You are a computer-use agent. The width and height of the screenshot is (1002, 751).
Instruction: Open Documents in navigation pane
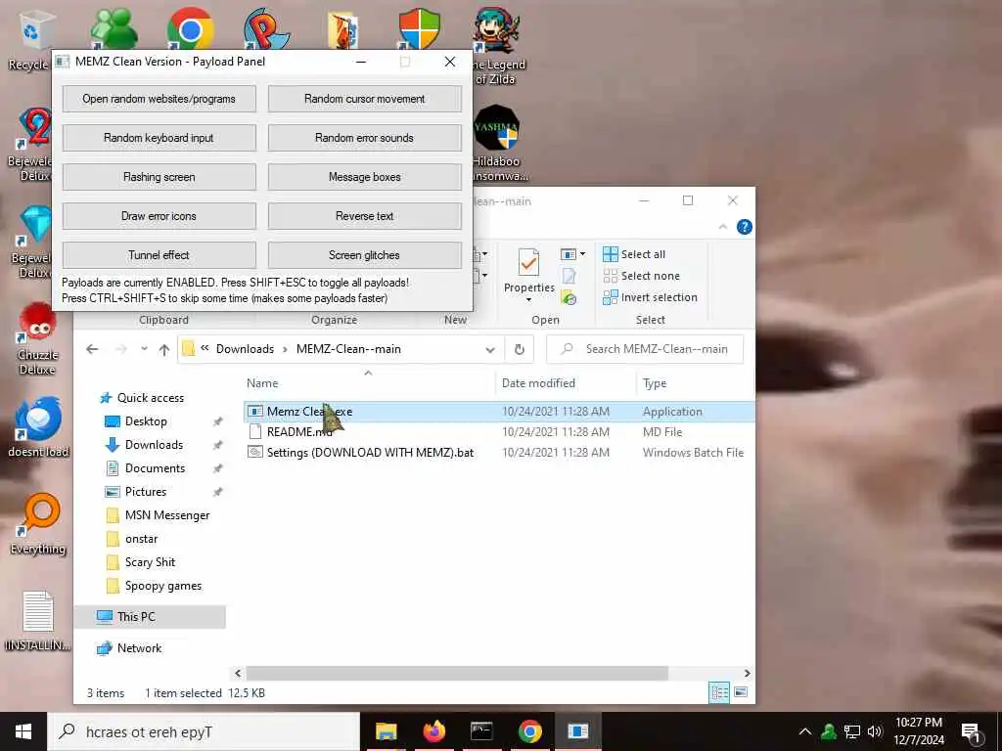pyautogui.click(x=145, y=468)
